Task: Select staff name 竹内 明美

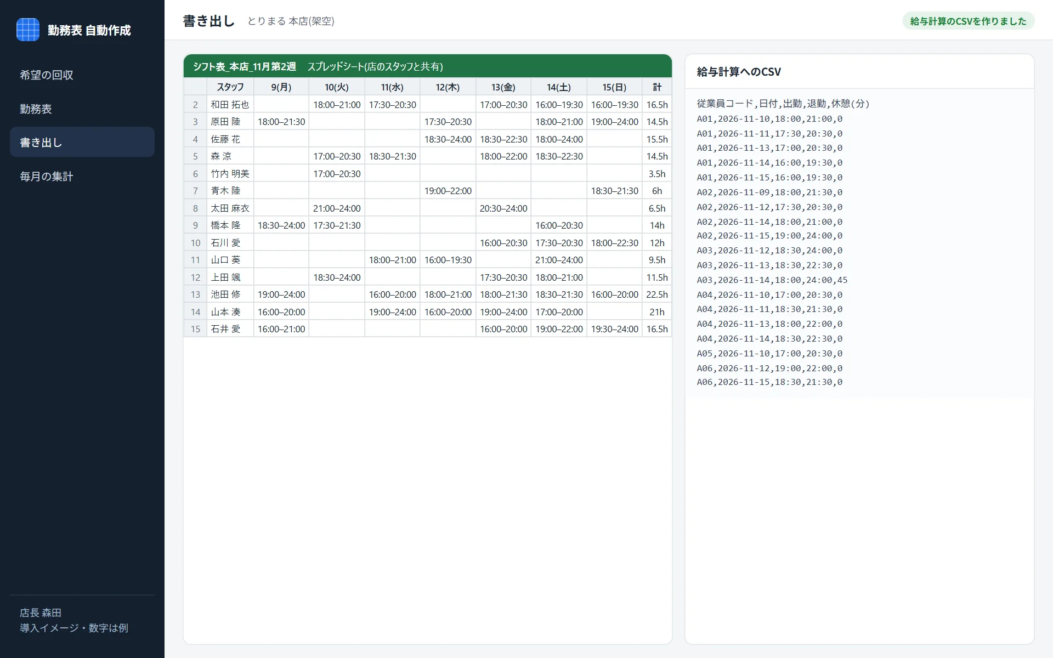Action: pos(230,173)
